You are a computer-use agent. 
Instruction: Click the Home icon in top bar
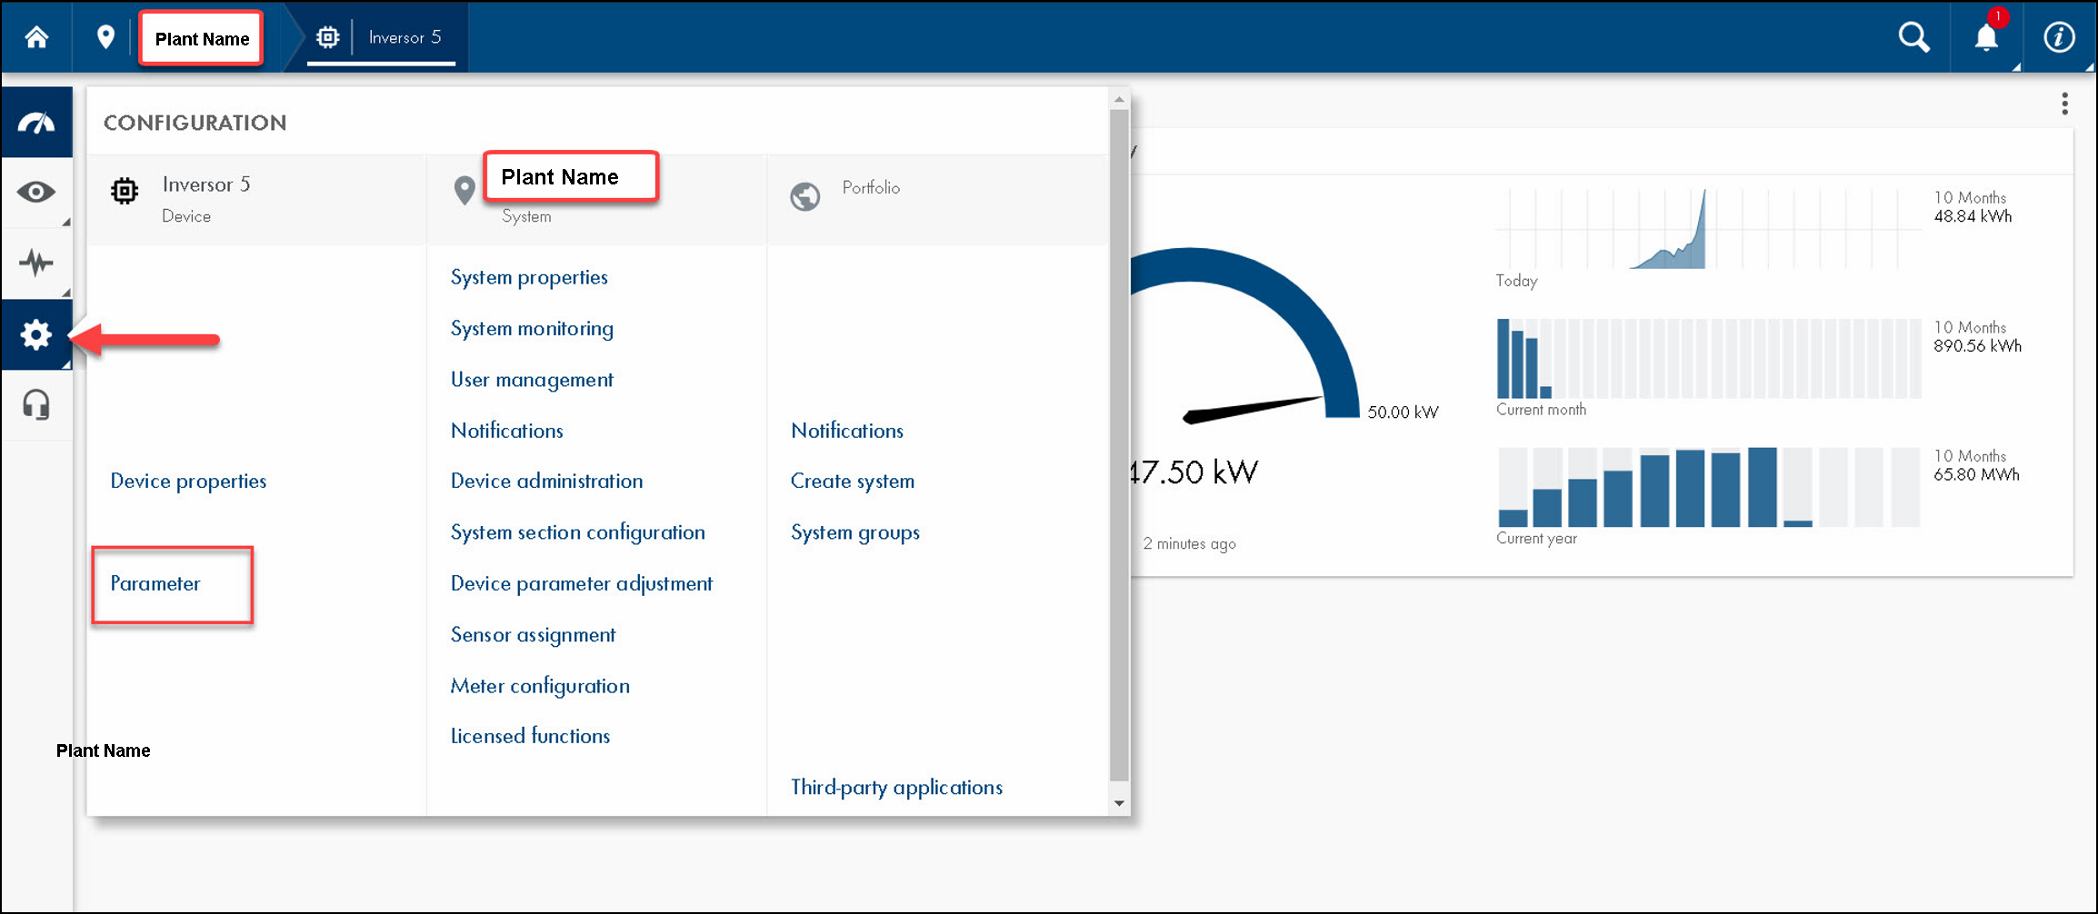pyautogui.click(x=36, y=37)
